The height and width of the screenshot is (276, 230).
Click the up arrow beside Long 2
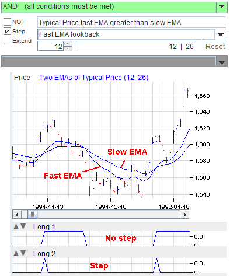[16, 253]
